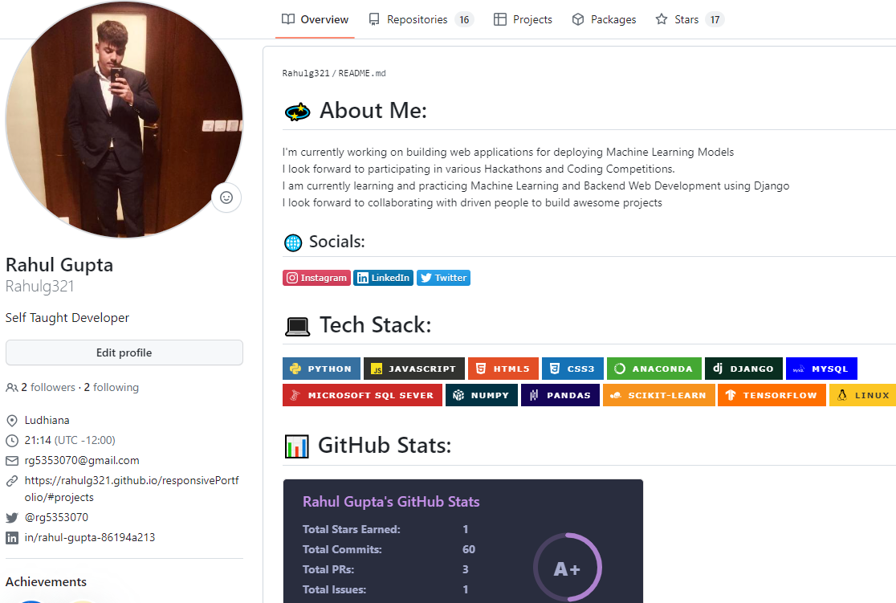The height and width of the screenshot is (603, 896).
Task: Click the Ludhiana location text
Action: pos(47,420)
